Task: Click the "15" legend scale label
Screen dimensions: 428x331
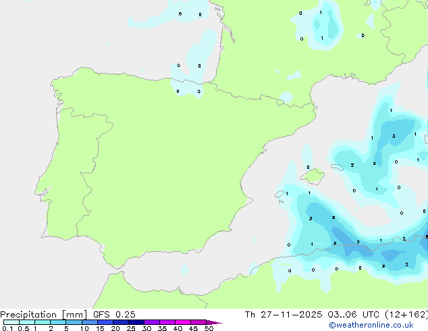Action: [x=100, y=328]
